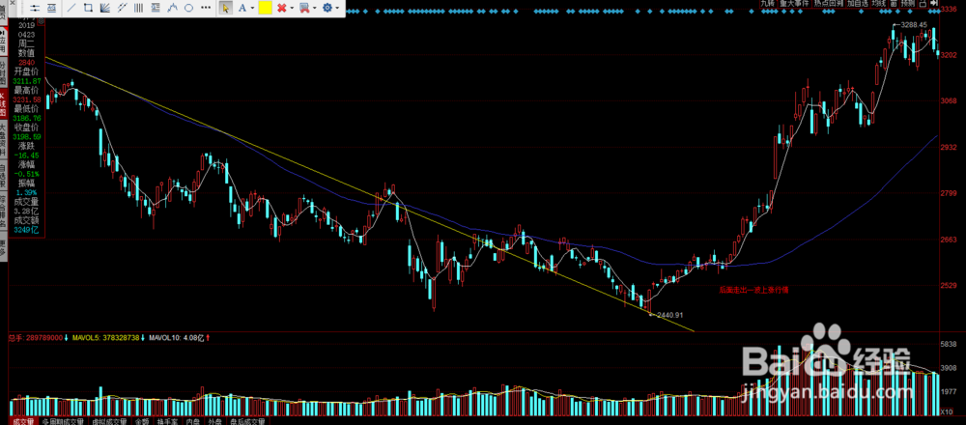966x425 pixels.
Task: Select the 虚拟成交量 indicator tab
Action: [109, 422]
